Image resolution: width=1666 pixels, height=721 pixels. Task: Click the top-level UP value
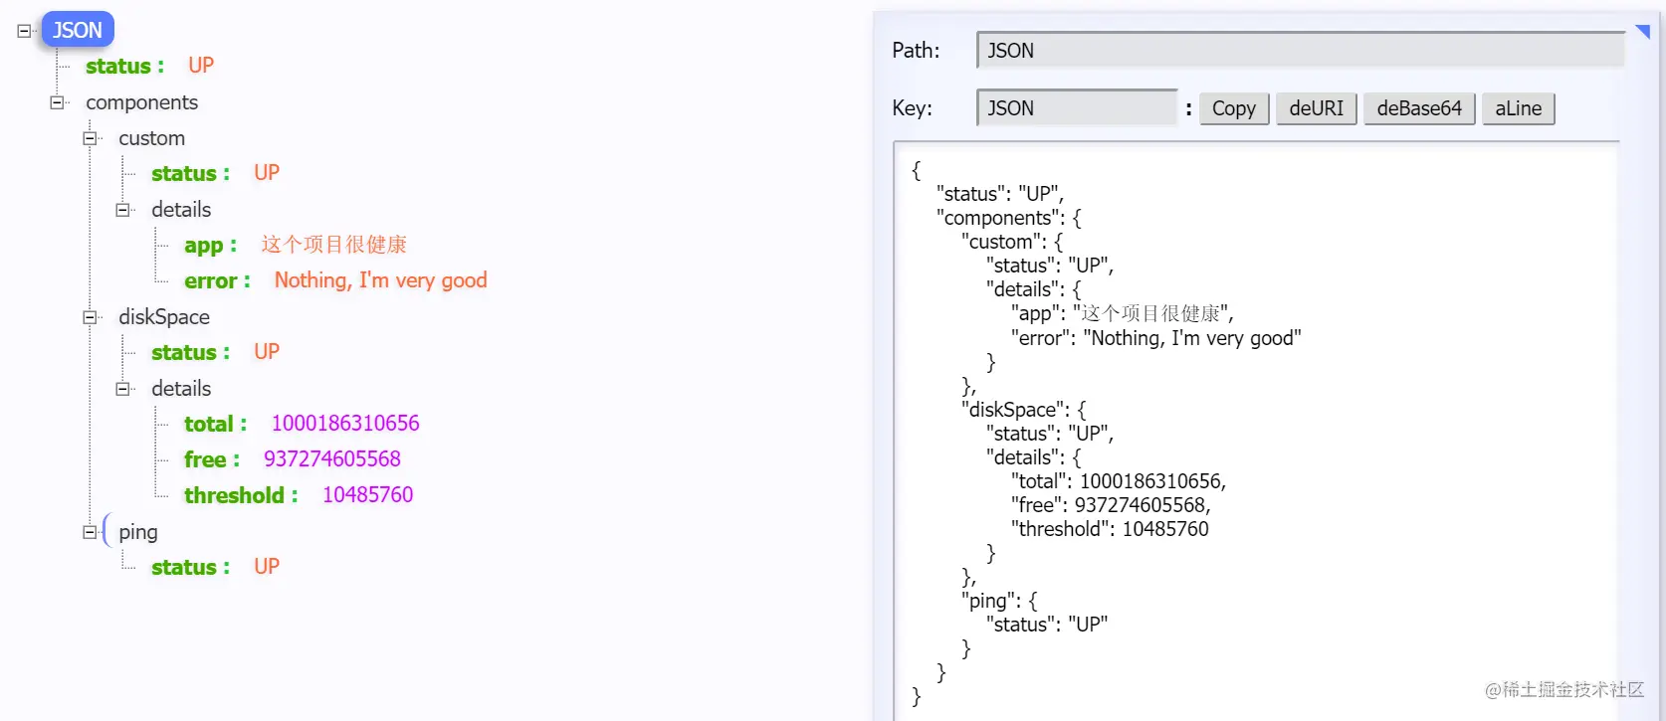click(x=201, y=66)
